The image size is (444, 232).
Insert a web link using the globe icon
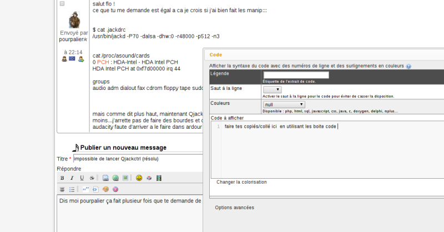(x=115, y=178)
